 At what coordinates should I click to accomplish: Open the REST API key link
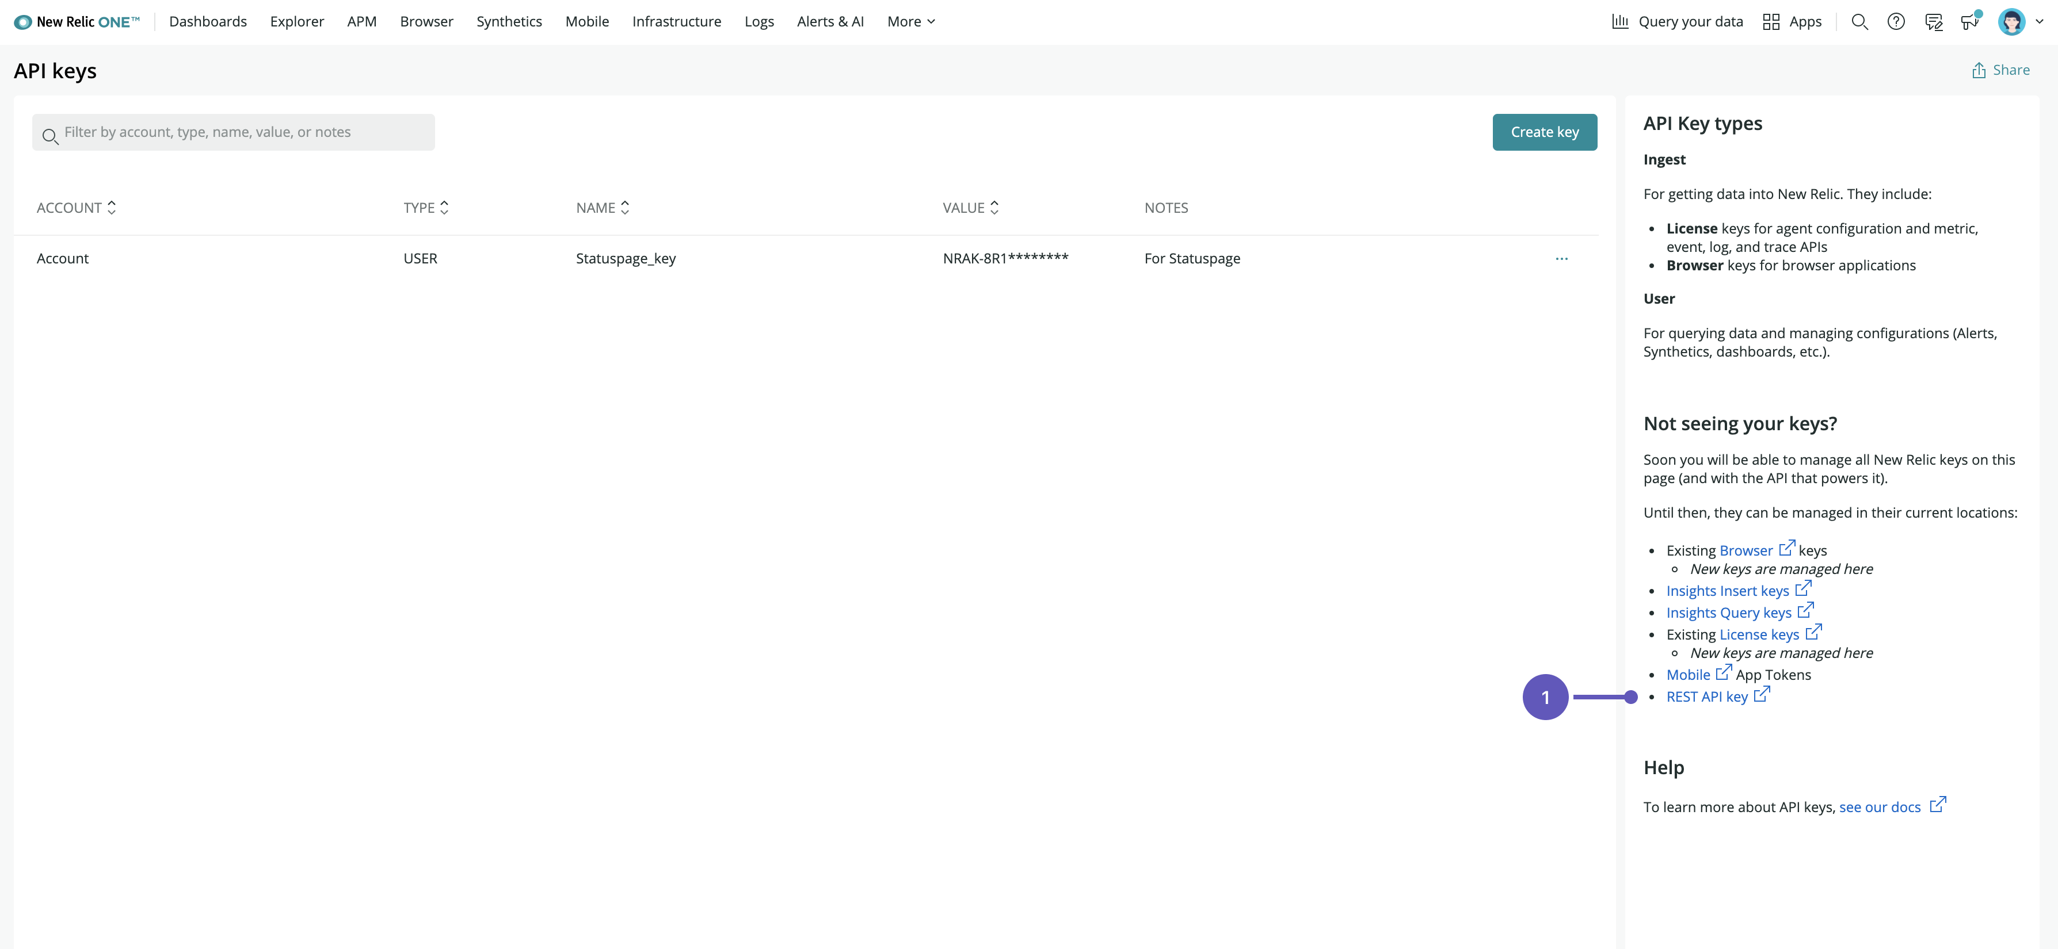click(x=1708, y=697)
